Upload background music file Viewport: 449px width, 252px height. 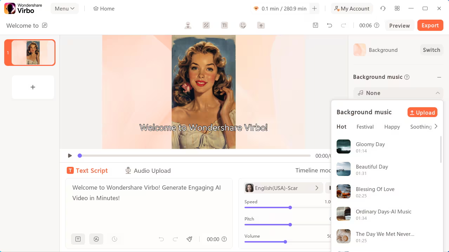(x=422, y=113)
